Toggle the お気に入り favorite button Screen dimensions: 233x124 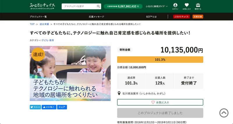(x=160, y=102)
